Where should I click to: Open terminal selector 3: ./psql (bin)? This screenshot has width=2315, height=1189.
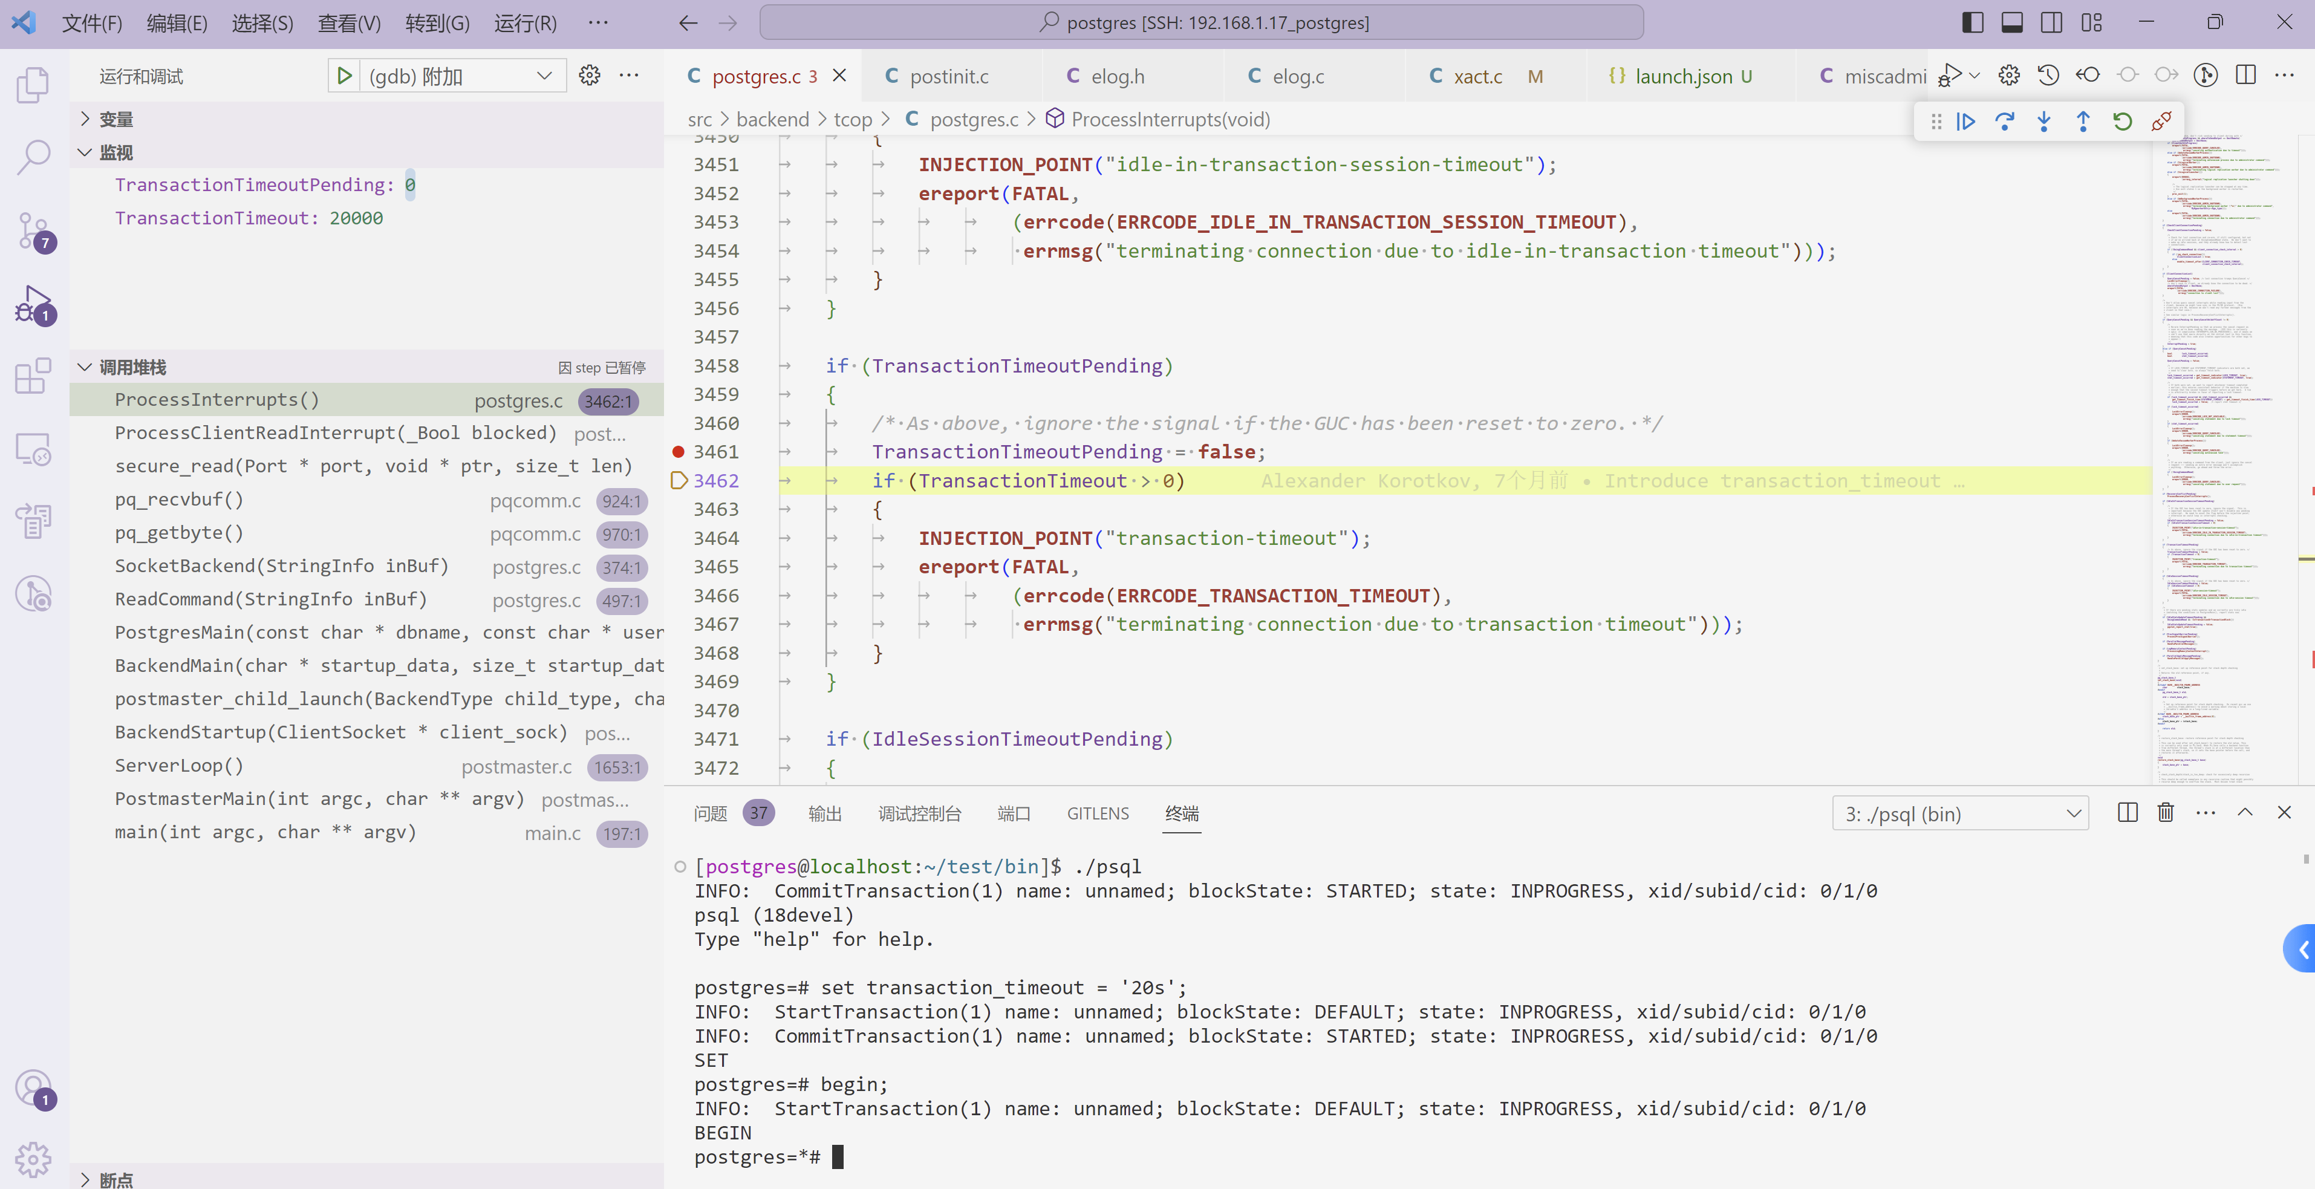[x=1960, y=814]
